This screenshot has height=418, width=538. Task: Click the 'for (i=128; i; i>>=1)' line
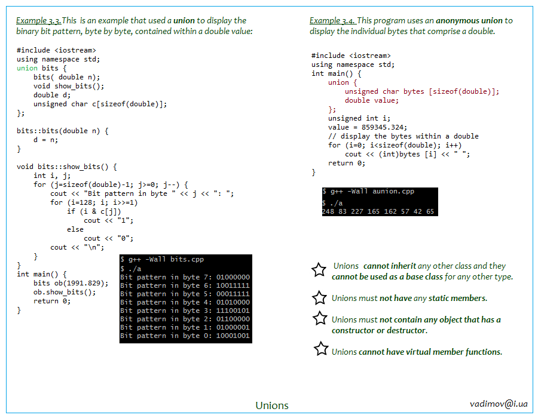[94, 202]
